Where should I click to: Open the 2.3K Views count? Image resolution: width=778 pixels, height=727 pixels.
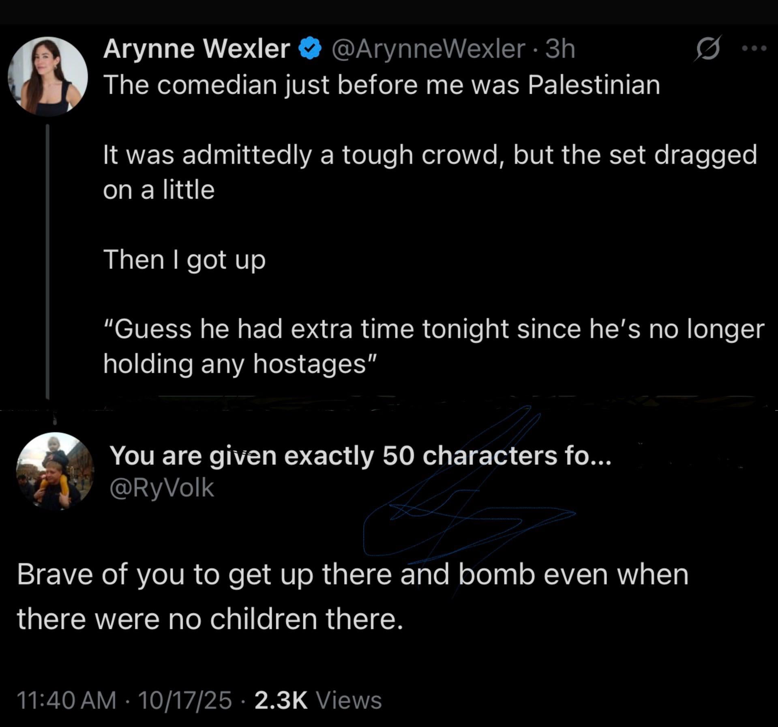click(318, 700)
